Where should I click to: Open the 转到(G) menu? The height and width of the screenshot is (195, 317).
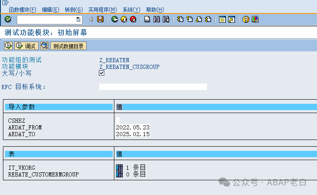[x=74, y=10]
